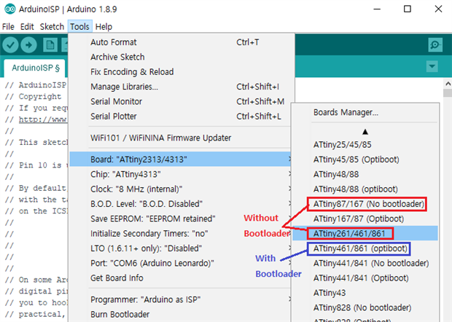Open Serial Plotter
The height and width of the screenshot is (322, 452).
click(180, 117)
